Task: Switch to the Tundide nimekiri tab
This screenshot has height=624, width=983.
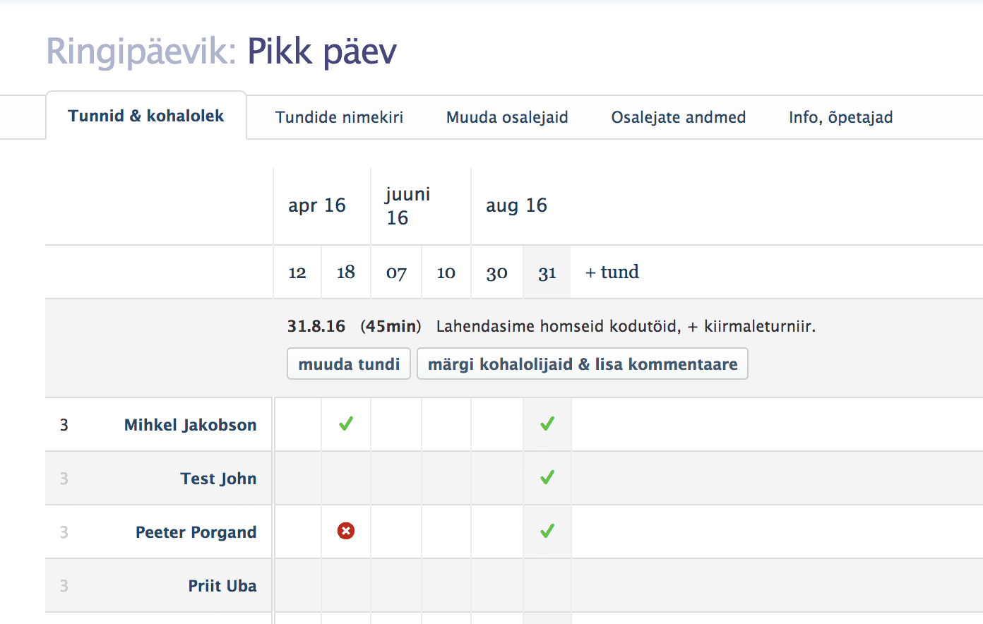Action: pos(339,117)
